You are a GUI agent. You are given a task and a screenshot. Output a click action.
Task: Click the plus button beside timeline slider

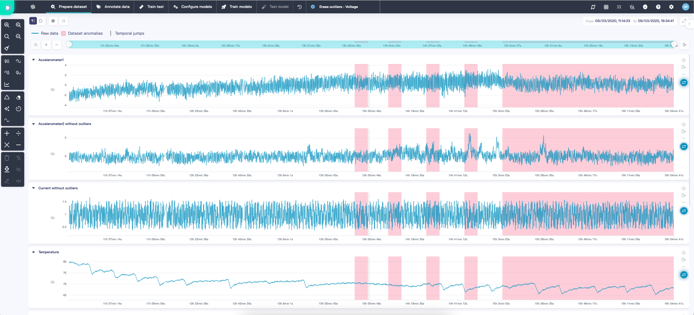pos(46,45)
